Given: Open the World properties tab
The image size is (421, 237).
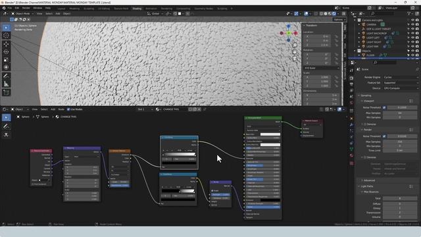Looking at the screenshot, I should (351, 103).
